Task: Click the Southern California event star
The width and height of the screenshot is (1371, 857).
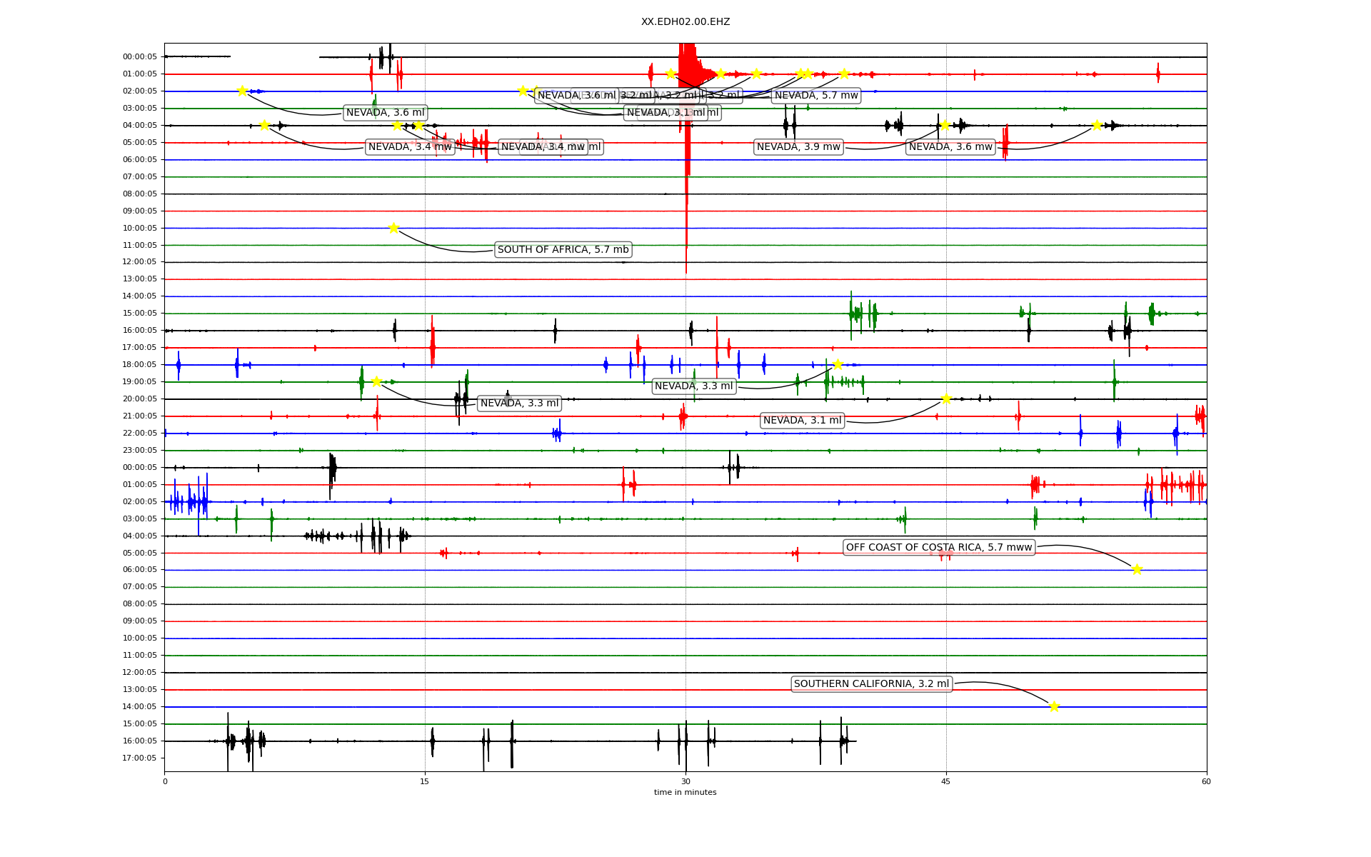Action: (1054, 706)
